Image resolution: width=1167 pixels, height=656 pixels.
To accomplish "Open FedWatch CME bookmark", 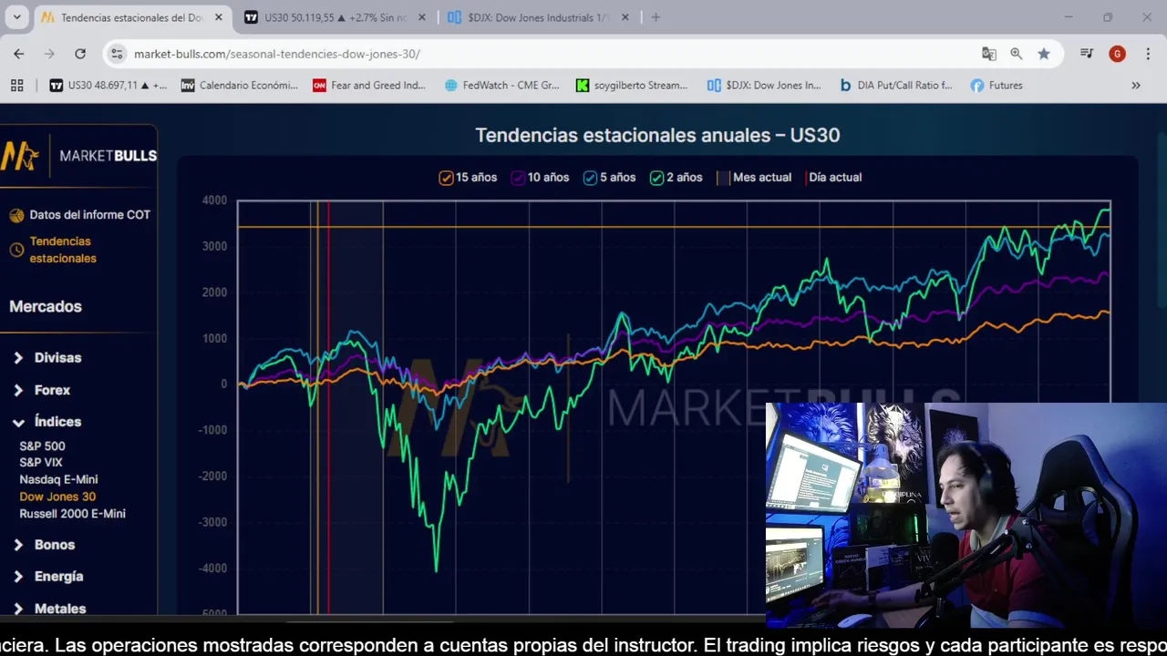I will click(501, 85).
